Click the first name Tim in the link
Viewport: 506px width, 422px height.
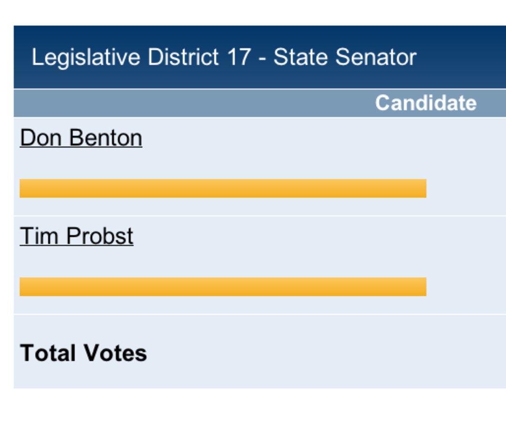[39, 236]
